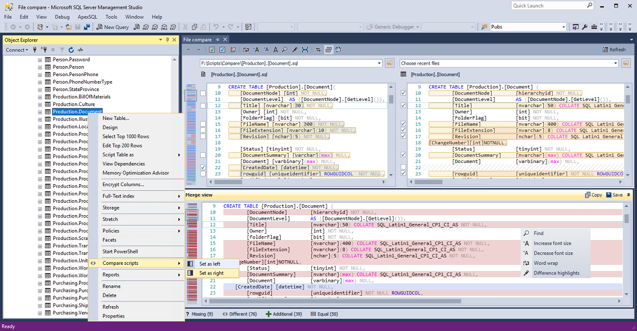Open the ApexSQL menu

click(x=87, y=17)
